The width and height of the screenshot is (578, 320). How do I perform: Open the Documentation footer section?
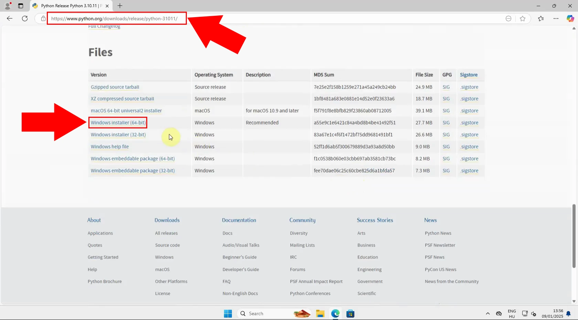(x=239, y=220)
